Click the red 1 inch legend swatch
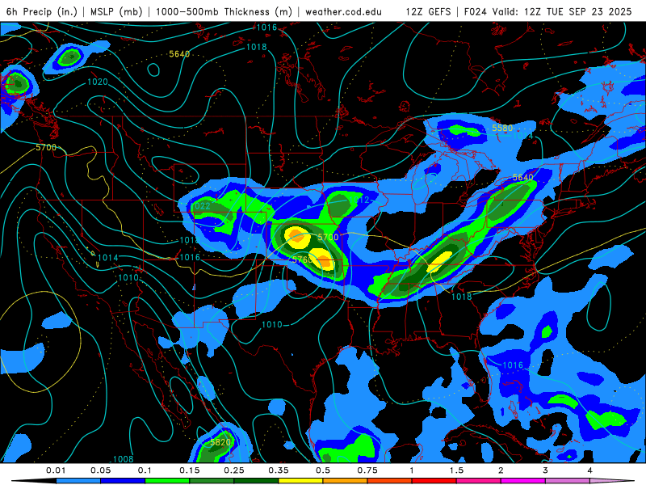 [434, 481]
